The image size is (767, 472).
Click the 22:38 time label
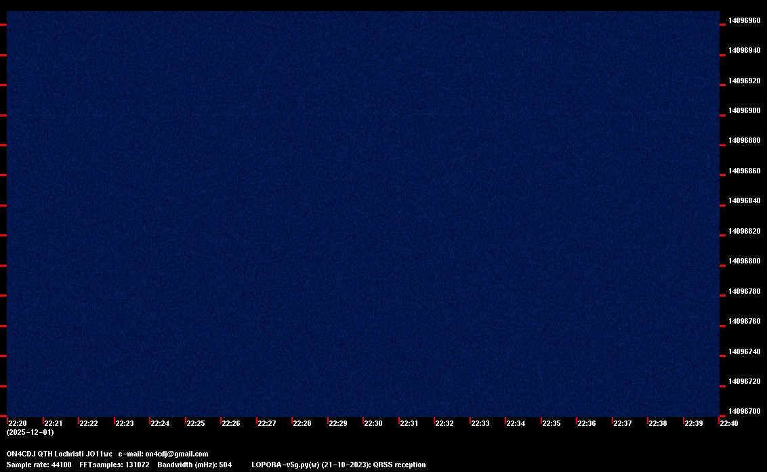click(658, 423)
